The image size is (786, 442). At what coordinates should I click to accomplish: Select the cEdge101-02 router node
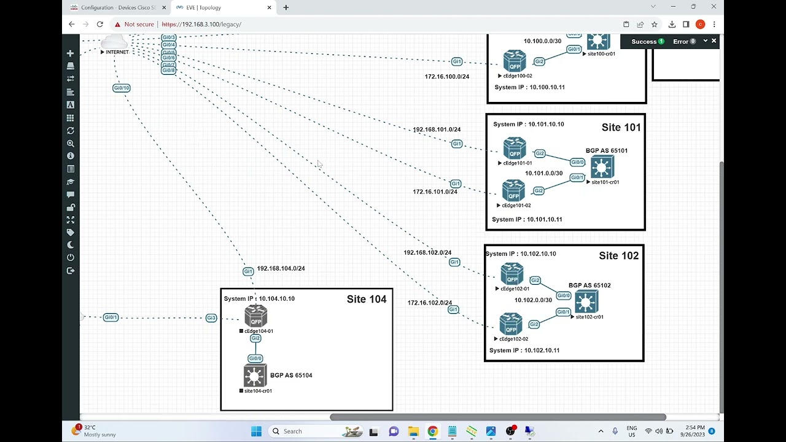(513, 190)
